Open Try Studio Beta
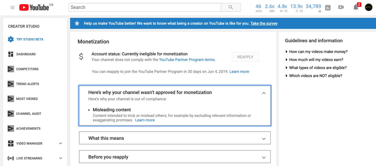The width and height of the screenshot is (376, 166). click(30, 39)
